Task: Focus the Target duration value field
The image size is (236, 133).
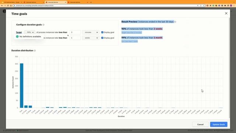Action: (x=75, y=32)
